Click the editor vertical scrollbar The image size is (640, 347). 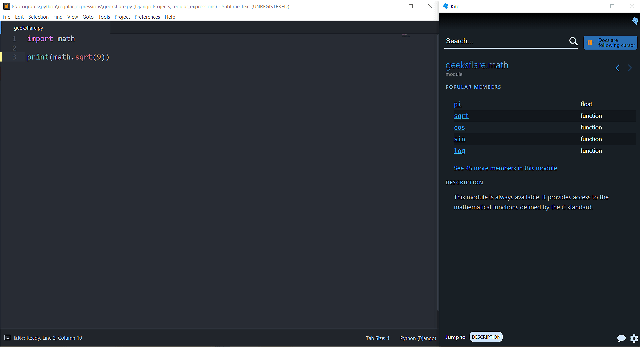pos(438,172)
